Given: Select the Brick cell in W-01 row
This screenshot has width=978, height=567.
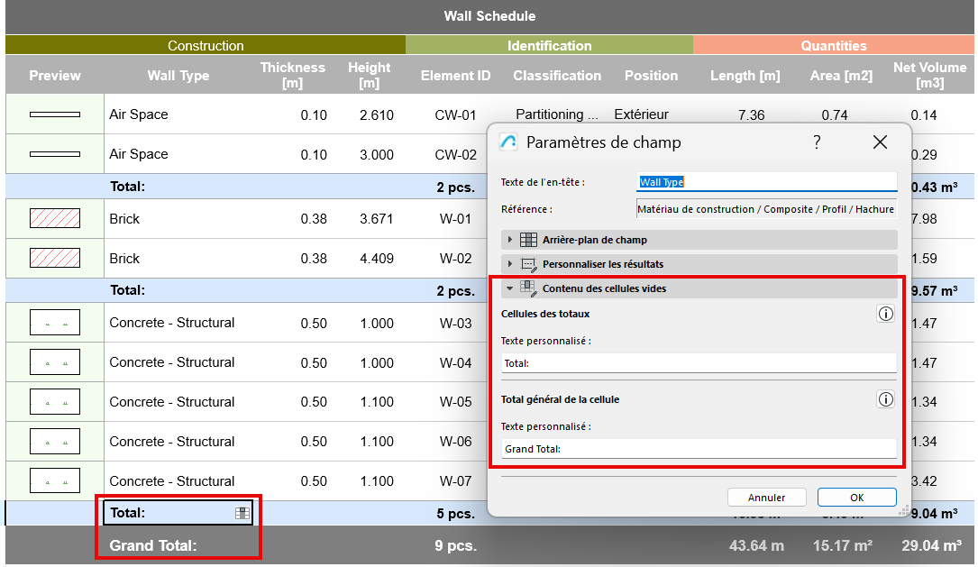Looking at the screenshot, I should coord(124,218).
